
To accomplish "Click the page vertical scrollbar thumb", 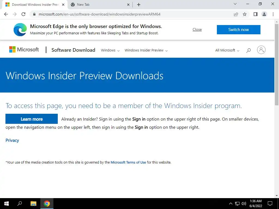I will (x=277, y=64).
